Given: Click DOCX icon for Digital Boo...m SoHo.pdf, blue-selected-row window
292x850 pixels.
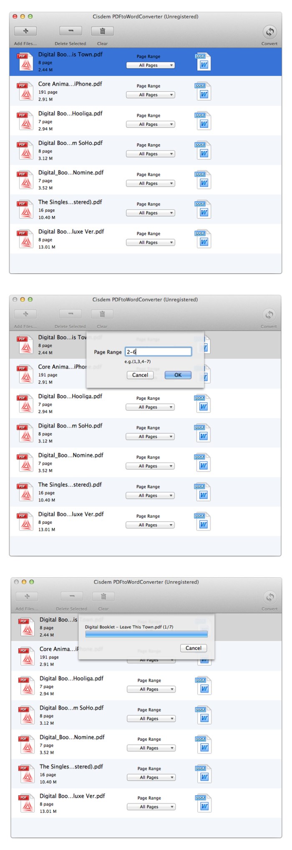Looking at the screenshot, I should pos(203,150).
